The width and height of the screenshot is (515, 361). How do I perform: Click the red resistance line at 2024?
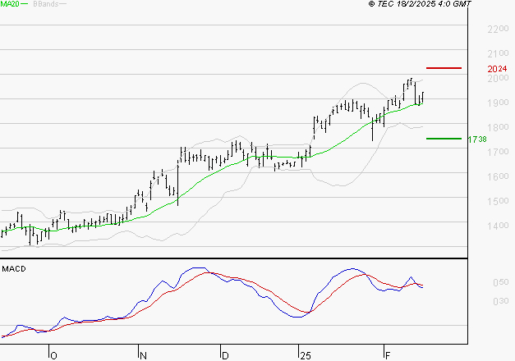click(x=444, y=68)
